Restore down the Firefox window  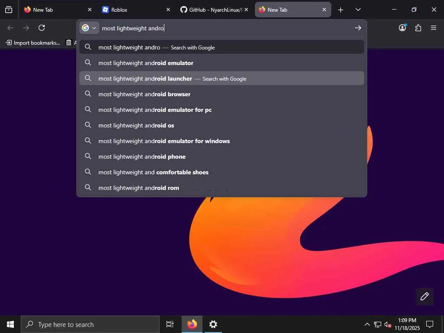pyautogui.click(x=414, y=10)
